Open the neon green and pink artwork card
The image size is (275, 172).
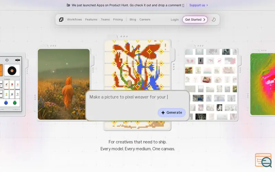click(x=263, y=84)
